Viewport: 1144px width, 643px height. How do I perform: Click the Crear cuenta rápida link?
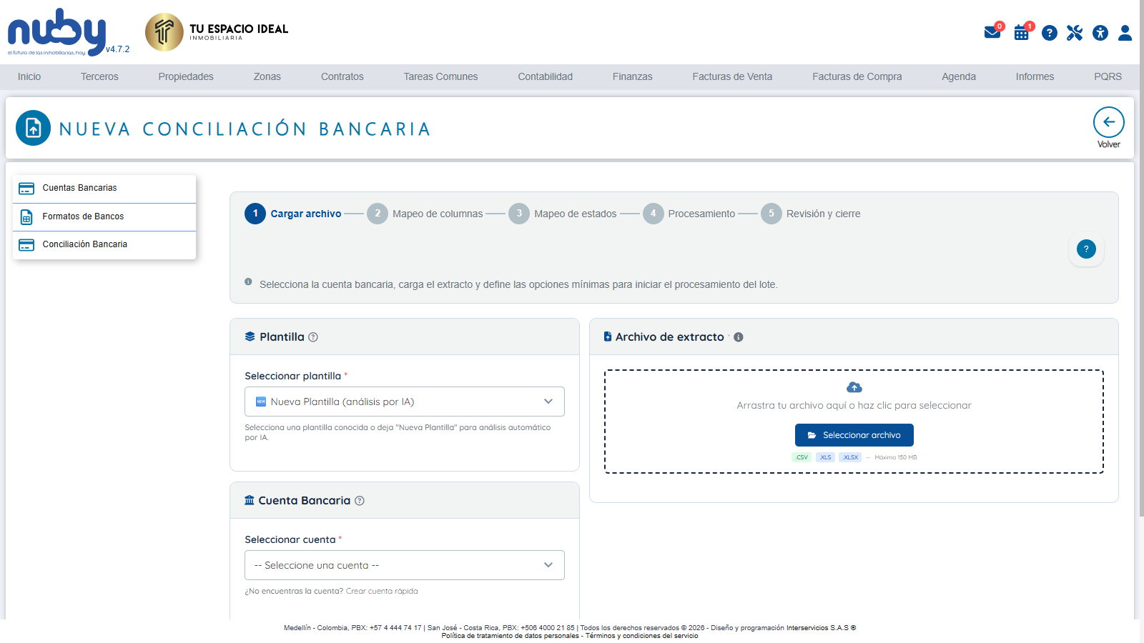382,592
